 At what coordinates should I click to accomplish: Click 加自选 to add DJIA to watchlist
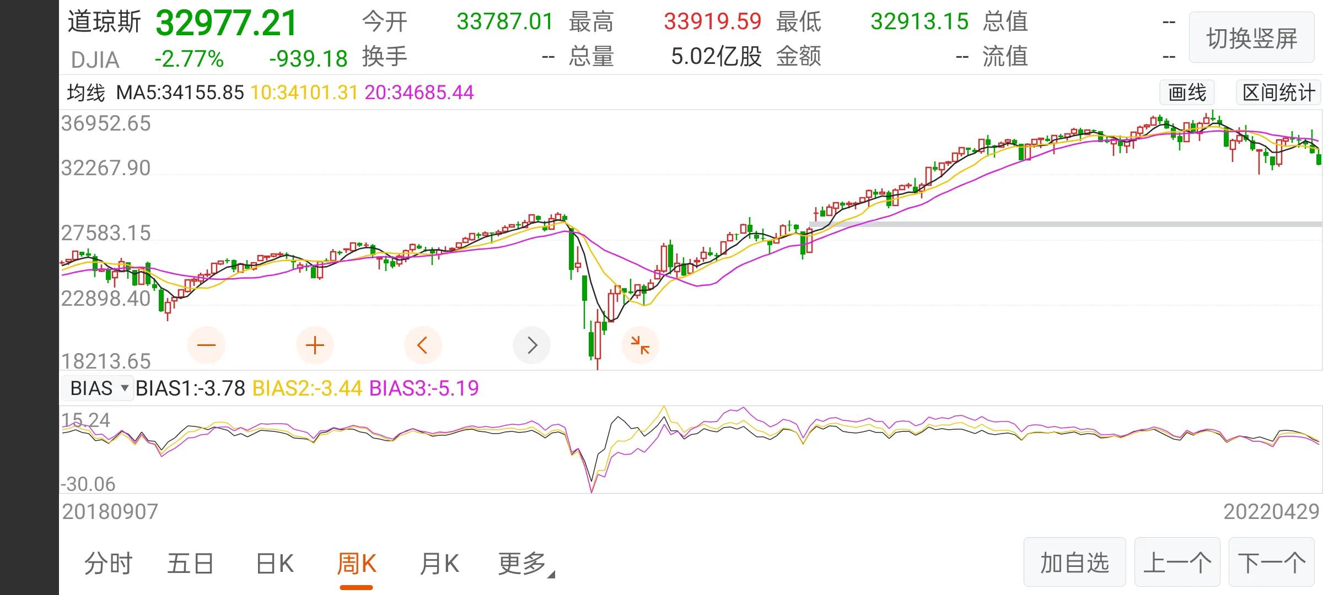pos(1074,562)
